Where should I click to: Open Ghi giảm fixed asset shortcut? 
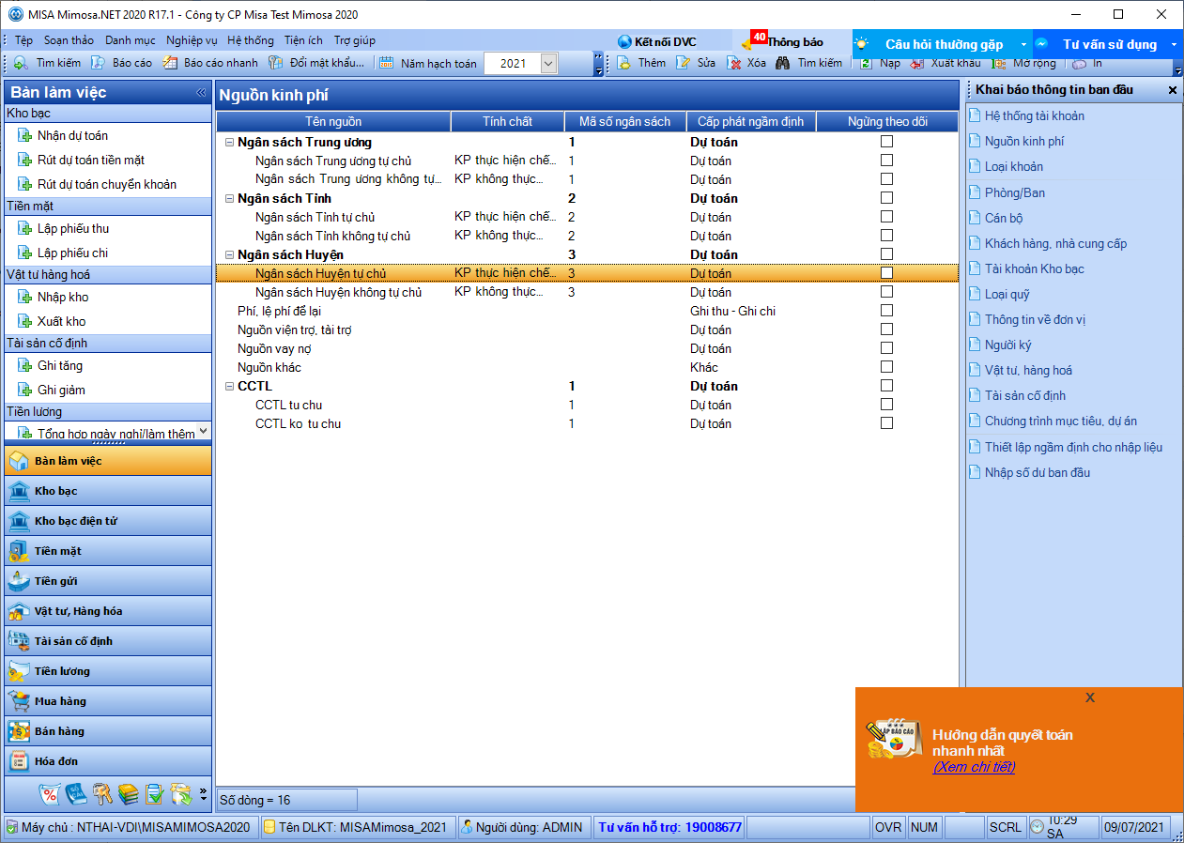click(x=51, y=390)
